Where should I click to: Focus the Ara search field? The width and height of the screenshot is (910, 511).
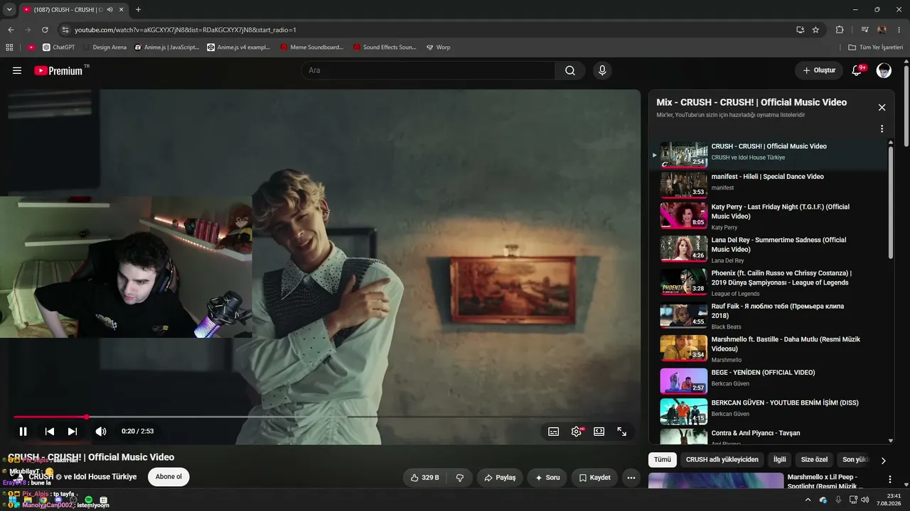click(428, 70)
